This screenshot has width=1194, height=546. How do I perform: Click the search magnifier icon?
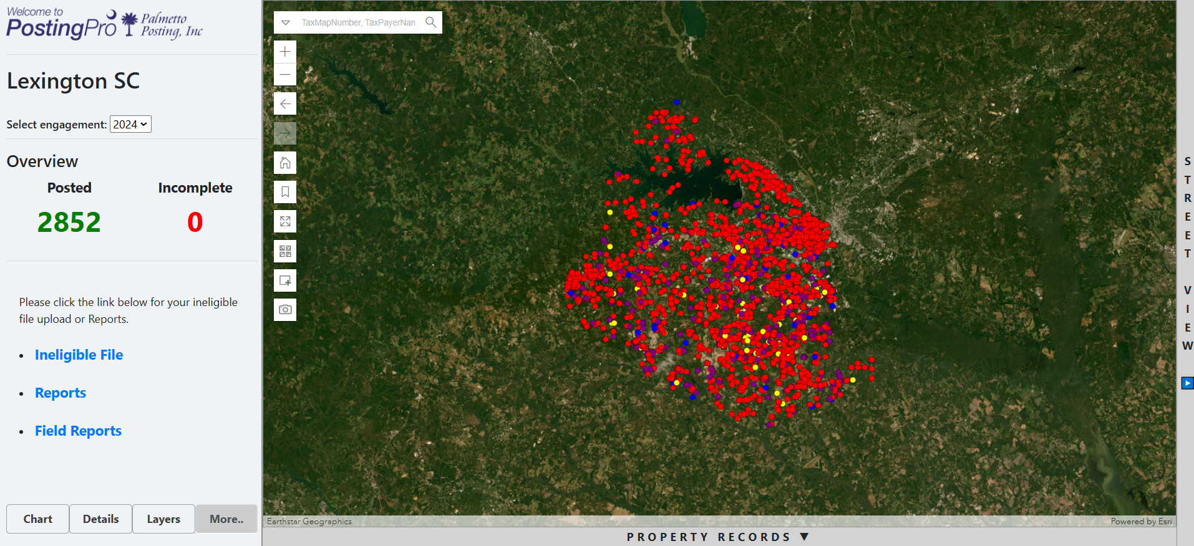tap(431, 22)
